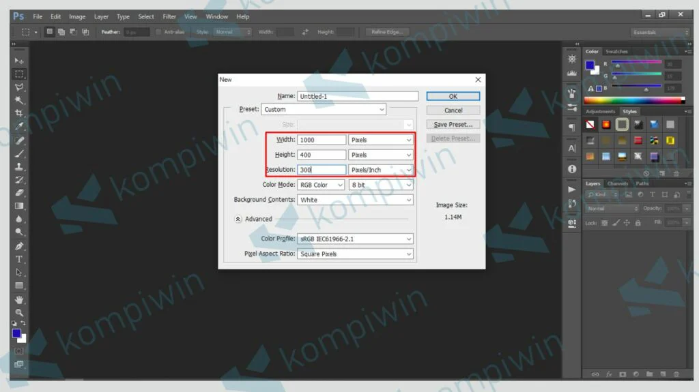
Task: Swap foreground and background colors
Action: point(24,324)
